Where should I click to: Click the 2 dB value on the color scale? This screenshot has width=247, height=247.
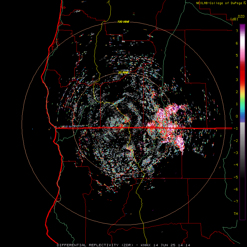click(237, 92)
